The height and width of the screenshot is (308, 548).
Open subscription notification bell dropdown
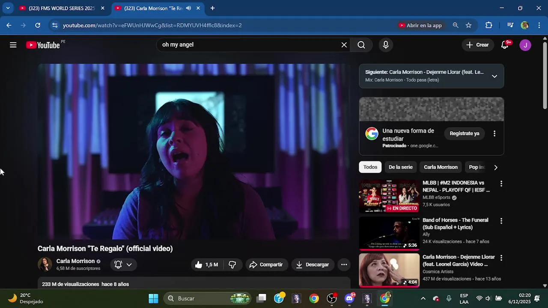tap(123, 265)
